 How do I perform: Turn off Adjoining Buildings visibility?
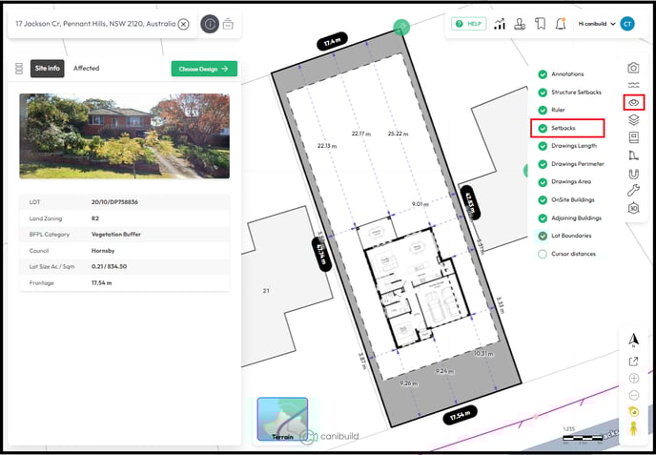point(543,217)
